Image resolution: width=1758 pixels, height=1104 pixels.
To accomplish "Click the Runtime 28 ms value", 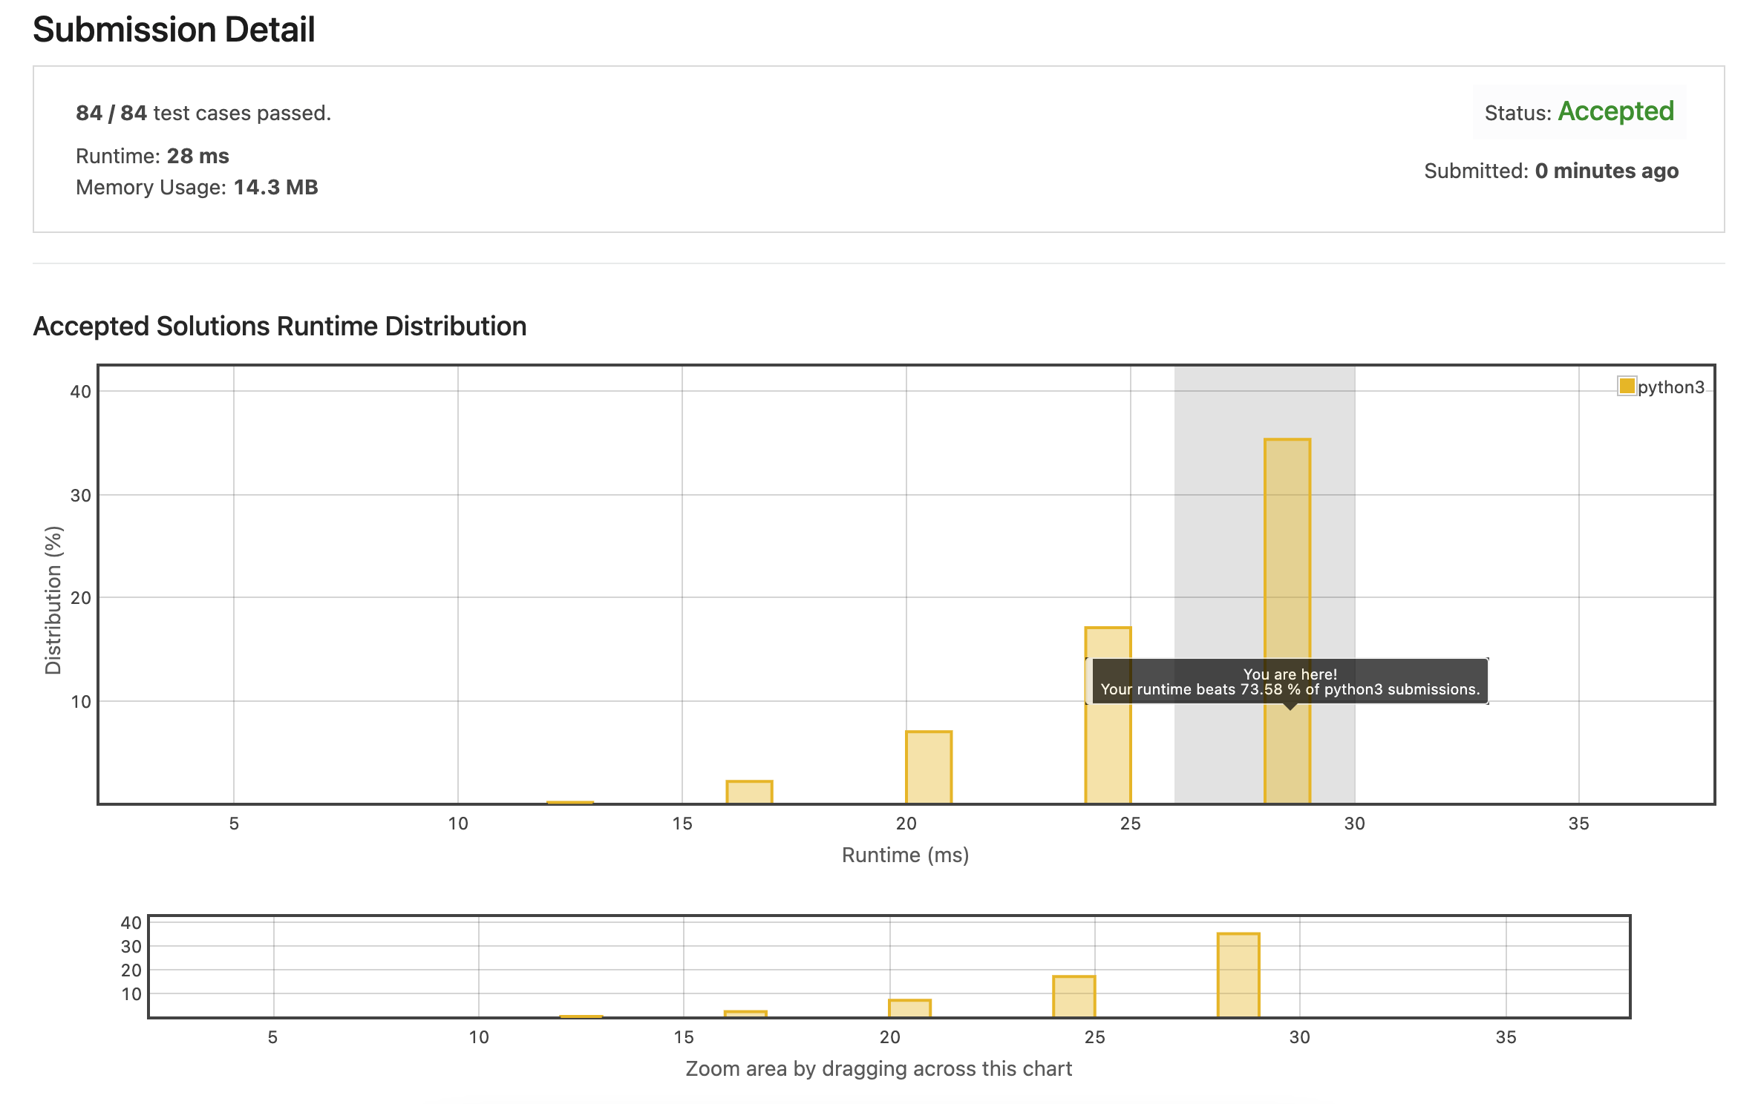I will [x=197, y=156].
